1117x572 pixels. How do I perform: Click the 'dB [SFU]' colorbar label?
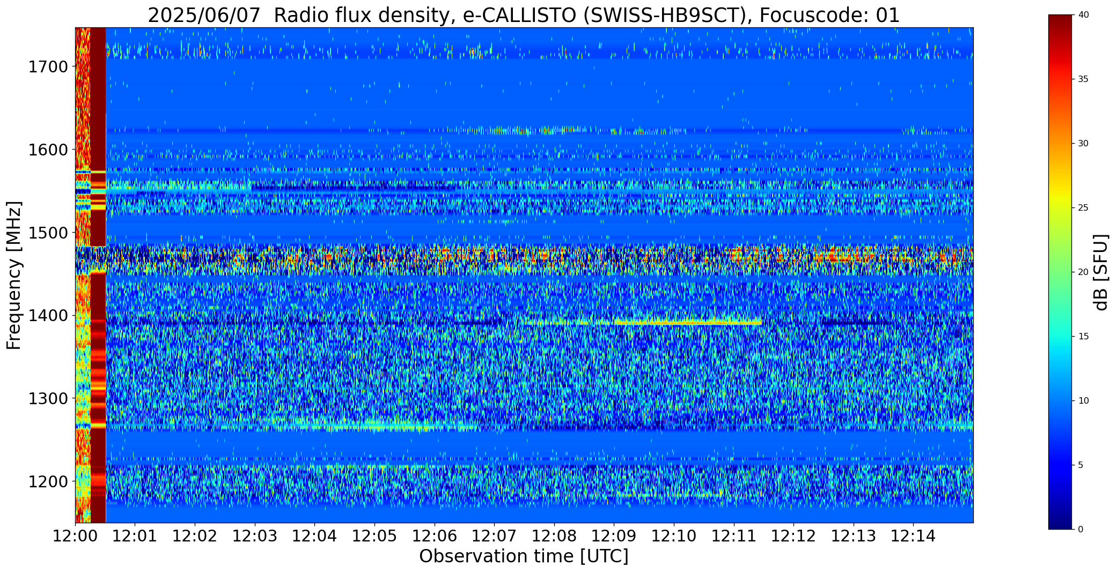pos(1101,272)
